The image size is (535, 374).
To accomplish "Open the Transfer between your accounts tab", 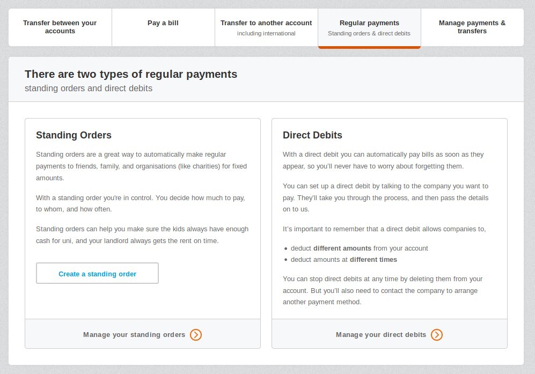I will (60, 27).
